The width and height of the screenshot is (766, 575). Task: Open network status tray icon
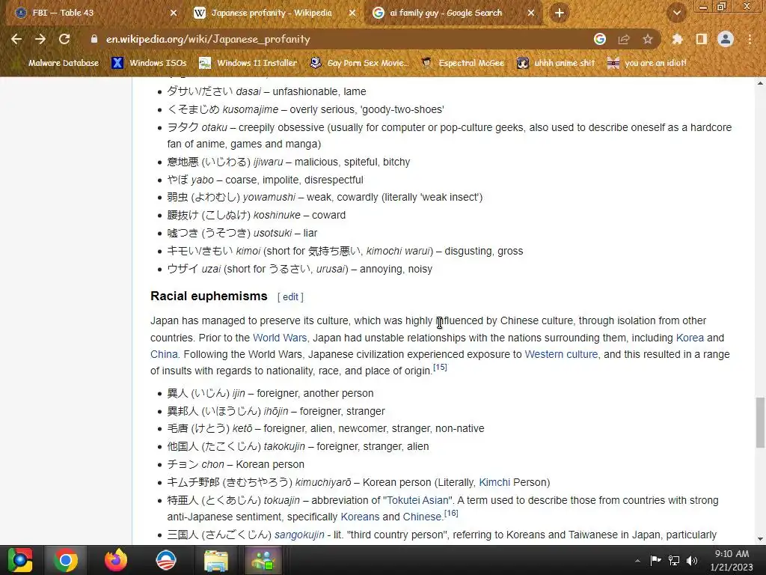click(x=674, y=560)
